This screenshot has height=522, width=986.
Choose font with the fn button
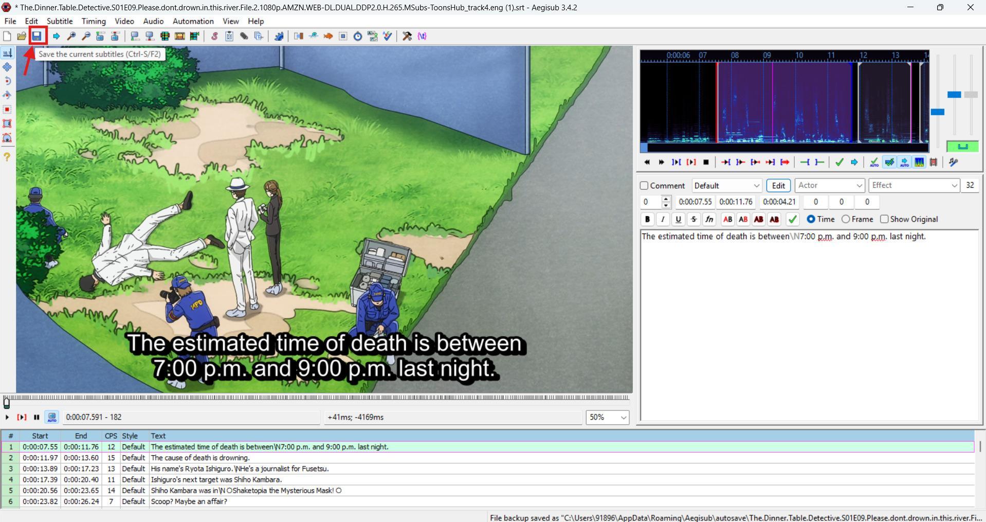[709, 219]
